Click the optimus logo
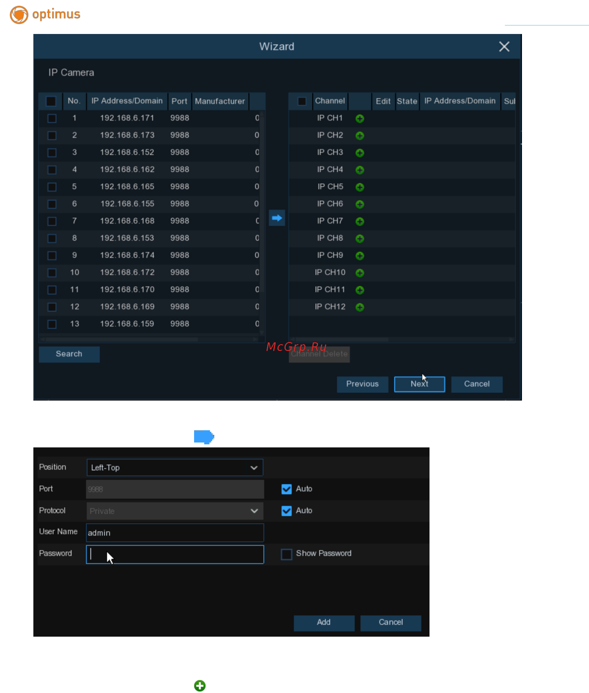 click(x=45, y=14)
